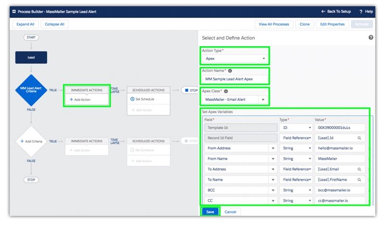
Task: Click info icon next to Action Name
Action: [230, 71]
